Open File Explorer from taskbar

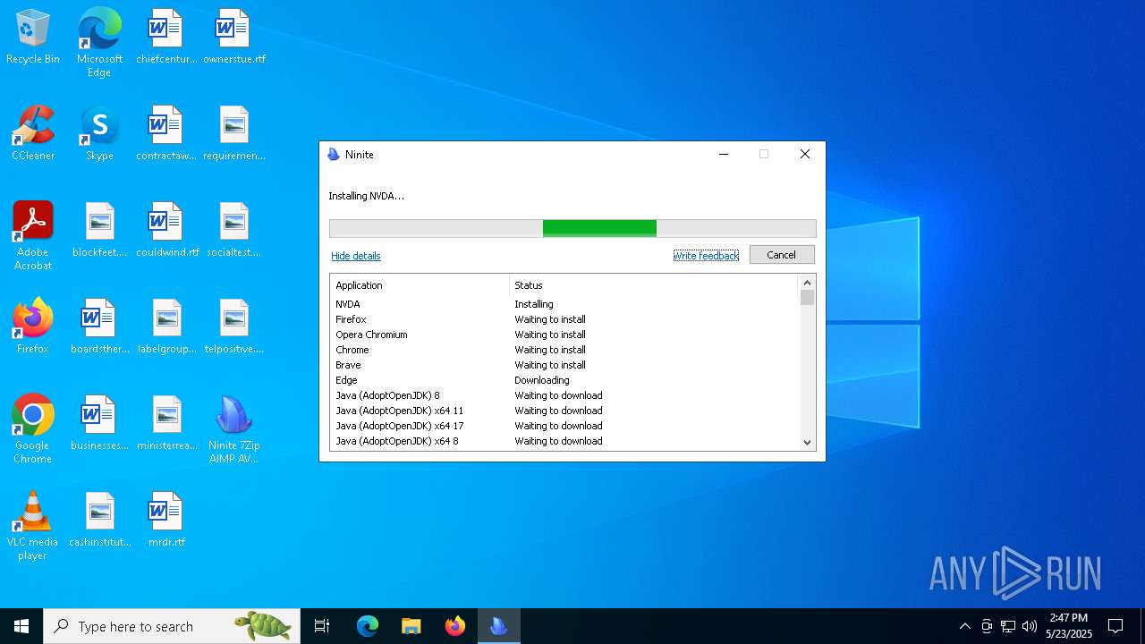pyautogui.click(x=411, y=626)
